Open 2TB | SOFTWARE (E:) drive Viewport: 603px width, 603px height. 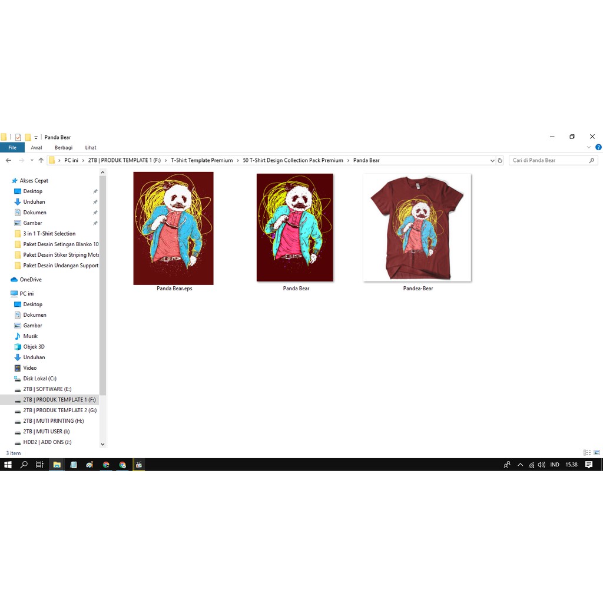point(47,389)
